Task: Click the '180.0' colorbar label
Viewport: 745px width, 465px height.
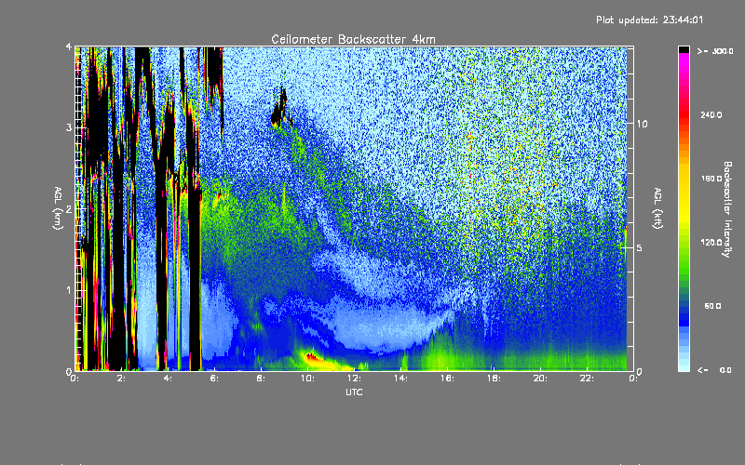Action: [x=711, y=179]
